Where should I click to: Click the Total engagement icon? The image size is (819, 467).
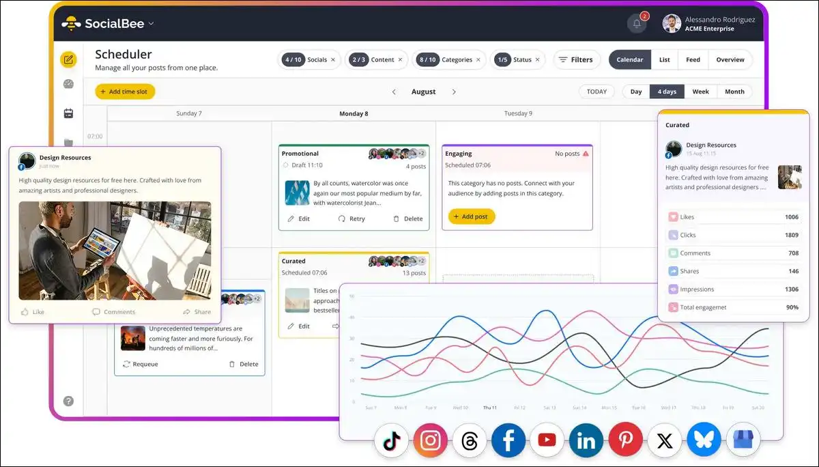(672, 307)
